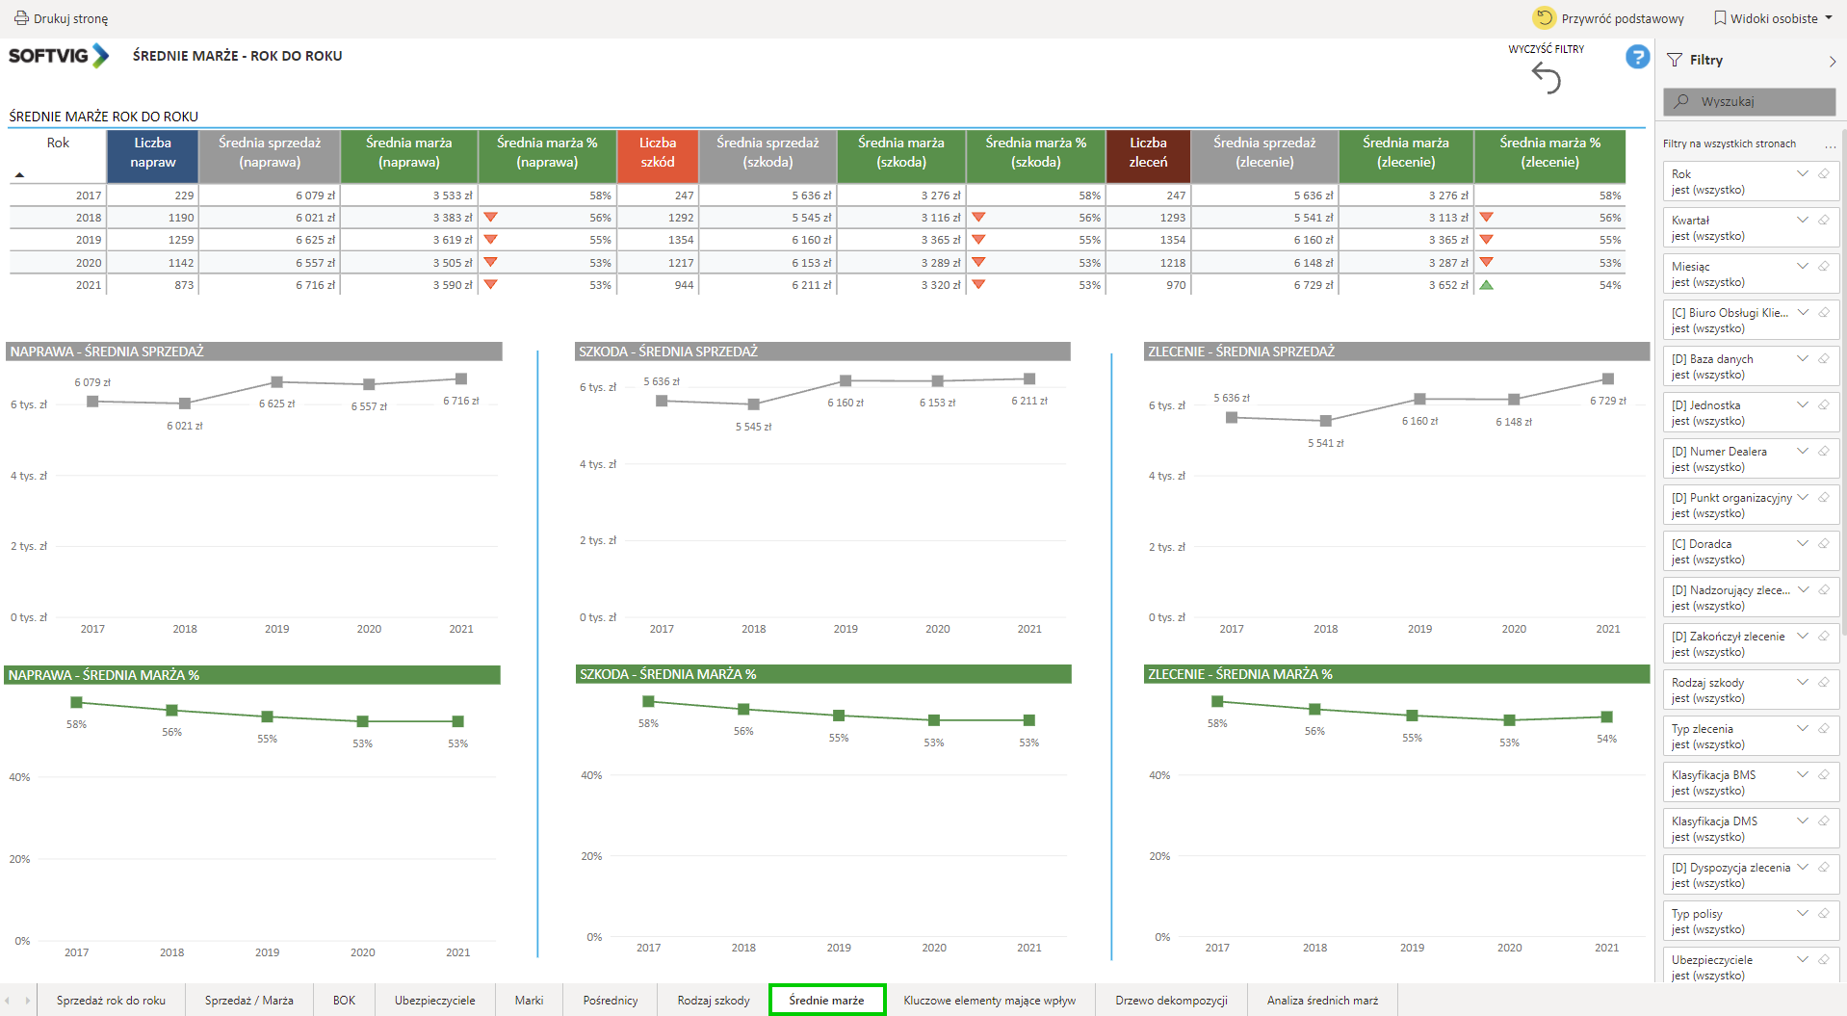Click the printer icon for Drukuj stronę

tap(21, 18)
